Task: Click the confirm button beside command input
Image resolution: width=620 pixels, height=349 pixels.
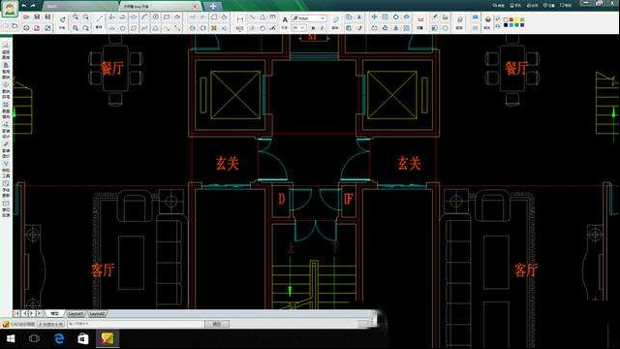Action: [x=217, y=324]
